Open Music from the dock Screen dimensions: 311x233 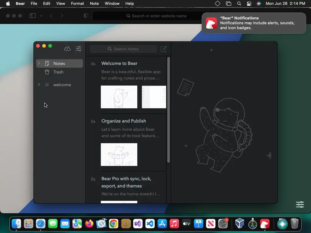[174, 224]
